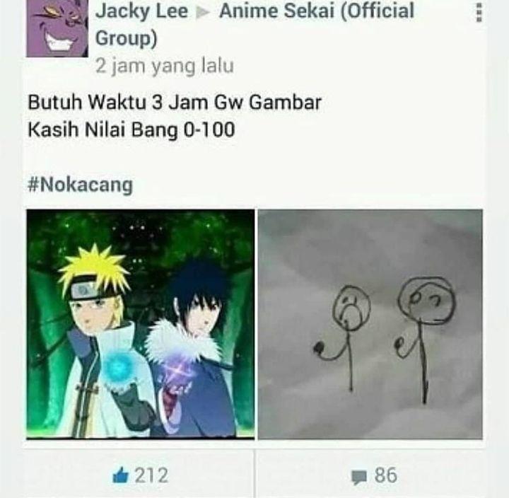This screenshot has width=509, height=498.
Task: Click the 86 comments count
Action: pyautogui.click(x=386, y=475)
